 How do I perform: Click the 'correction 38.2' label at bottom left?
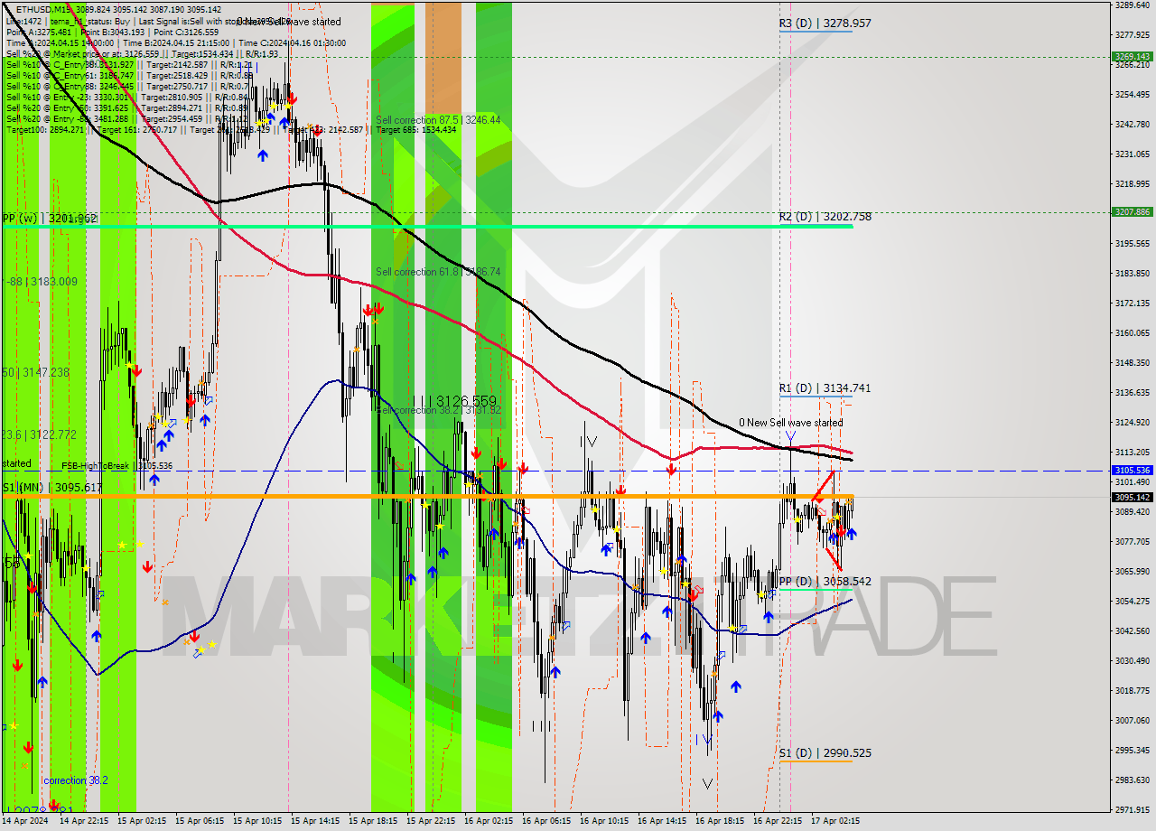(x=76, y=780)
